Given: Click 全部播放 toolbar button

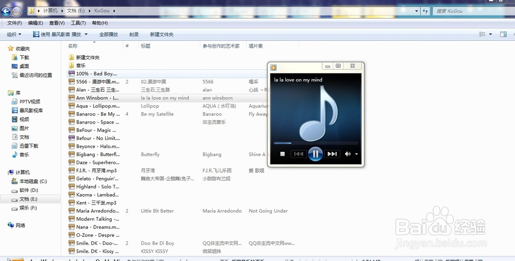Looking at the screenshot, I should tap(109, 34).
